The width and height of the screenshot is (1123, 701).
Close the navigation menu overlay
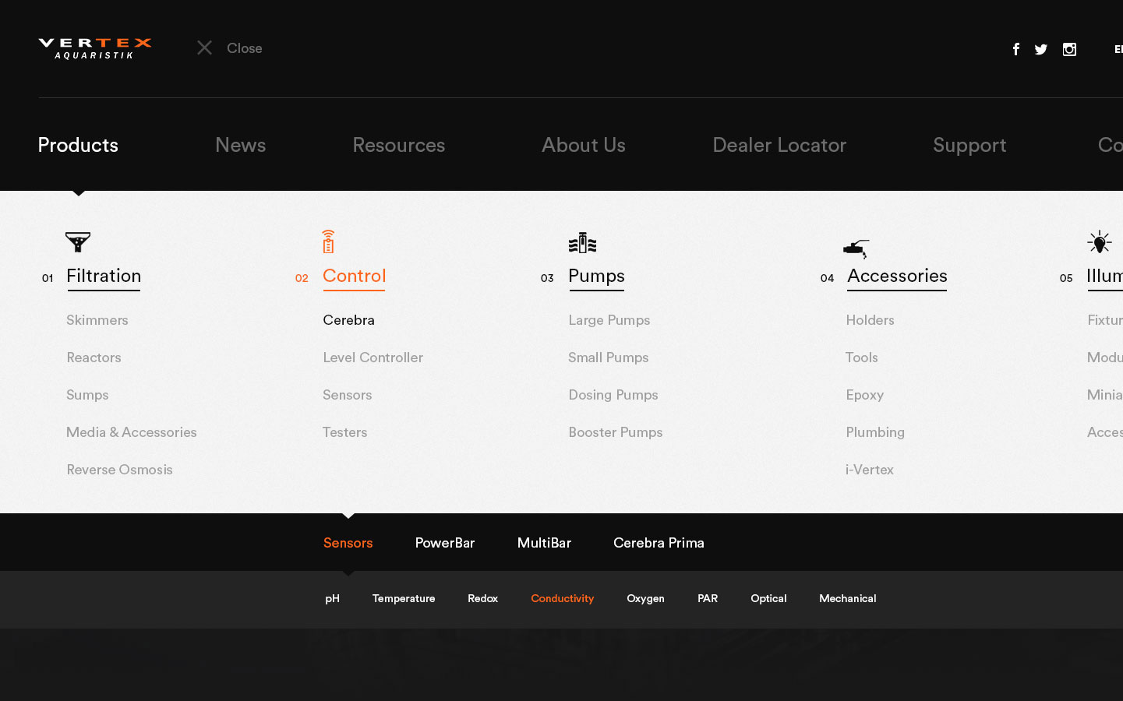click(x=229, y=48)
